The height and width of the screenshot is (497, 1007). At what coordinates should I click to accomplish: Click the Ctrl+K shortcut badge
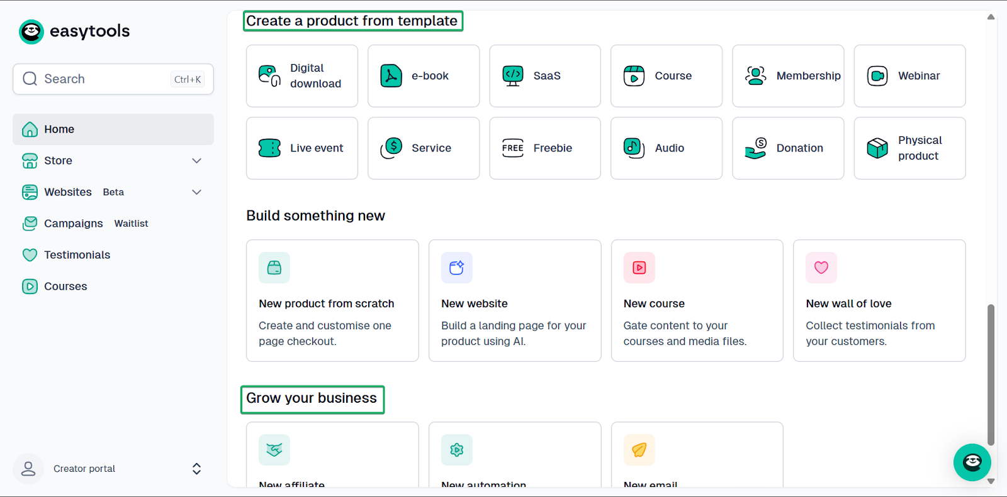188,79
